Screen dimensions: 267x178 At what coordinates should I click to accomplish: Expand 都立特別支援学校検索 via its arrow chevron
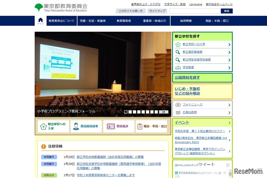(x=229, y=60)
